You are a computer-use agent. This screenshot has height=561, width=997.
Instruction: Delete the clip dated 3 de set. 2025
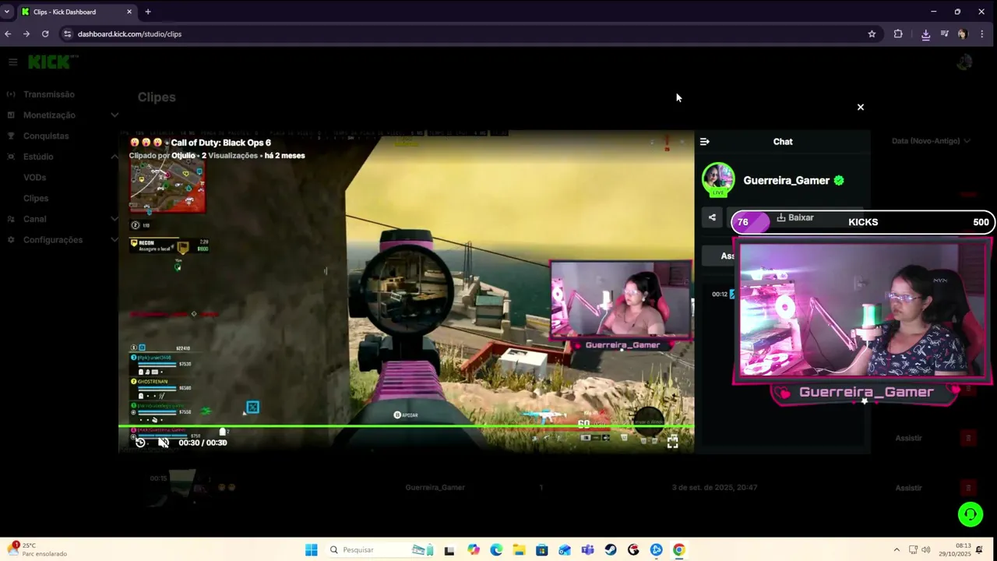tap(968, 488)
